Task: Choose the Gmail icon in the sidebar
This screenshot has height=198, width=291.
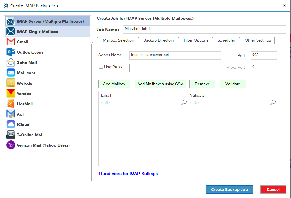Action: click(11, 42)
